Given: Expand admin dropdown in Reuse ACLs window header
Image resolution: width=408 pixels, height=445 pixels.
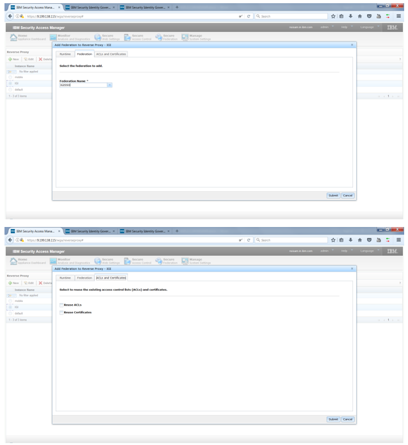Looking at the screenshot, I should 327,251.
